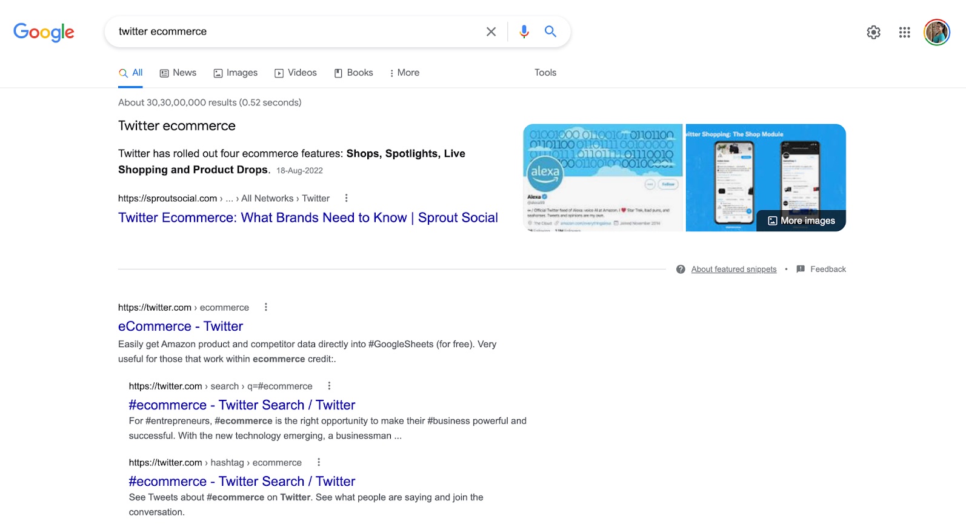
Task: Open three-dot menu for hashtag ecommerce result
Action: click(318, 462)
